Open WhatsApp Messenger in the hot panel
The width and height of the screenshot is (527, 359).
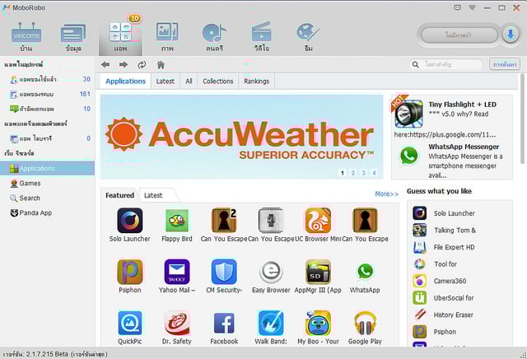tap(452, 161)
